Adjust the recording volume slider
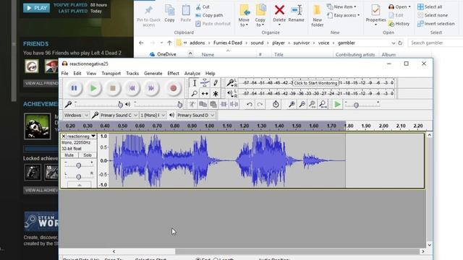The image size is (463, 260). click(99, 104)
